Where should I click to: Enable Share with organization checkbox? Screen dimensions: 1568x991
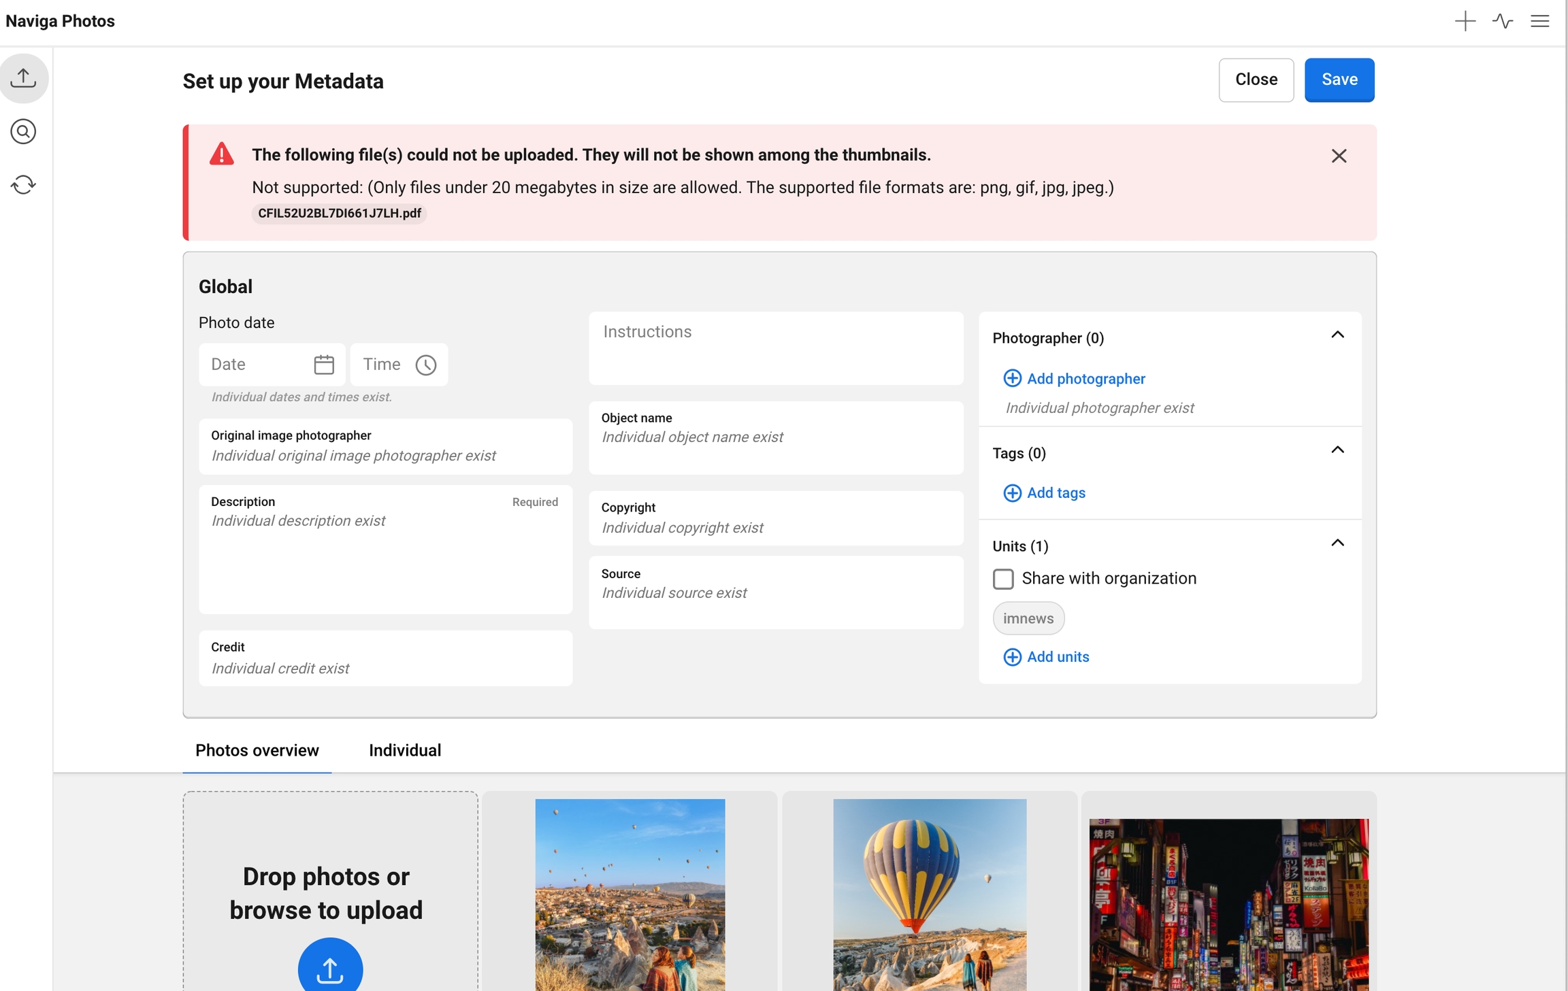1003,579
